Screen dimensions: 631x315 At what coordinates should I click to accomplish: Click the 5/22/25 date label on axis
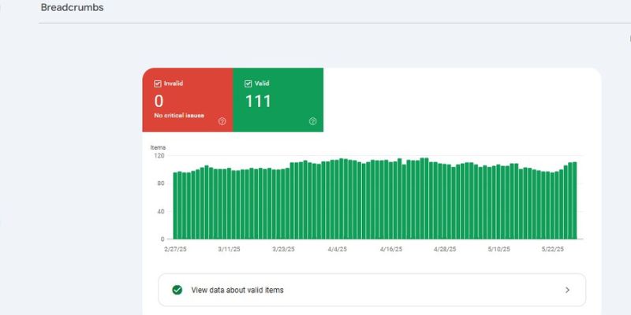coord(553,249)
